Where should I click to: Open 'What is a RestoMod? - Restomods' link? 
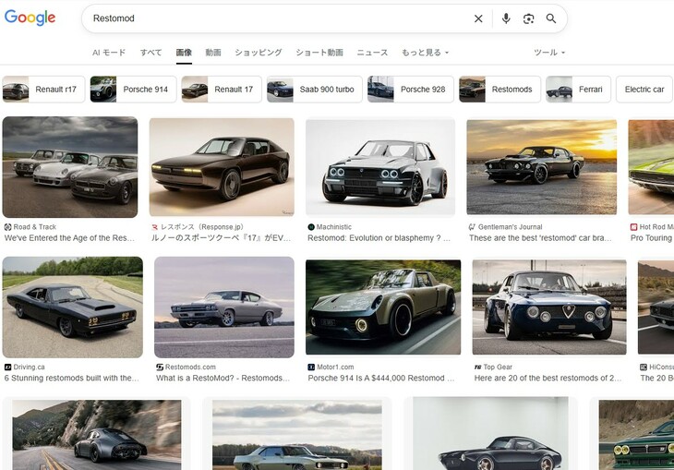(223, 378)
